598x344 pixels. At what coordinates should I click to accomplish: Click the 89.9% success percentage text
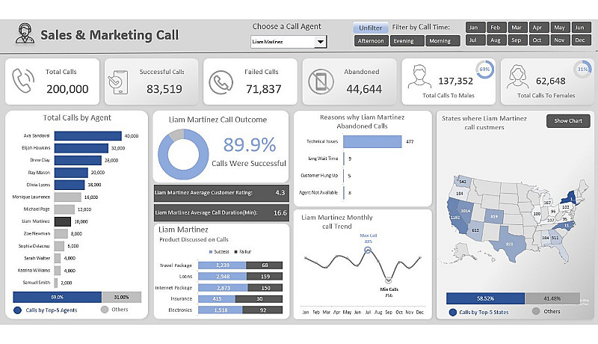[250, 145]
